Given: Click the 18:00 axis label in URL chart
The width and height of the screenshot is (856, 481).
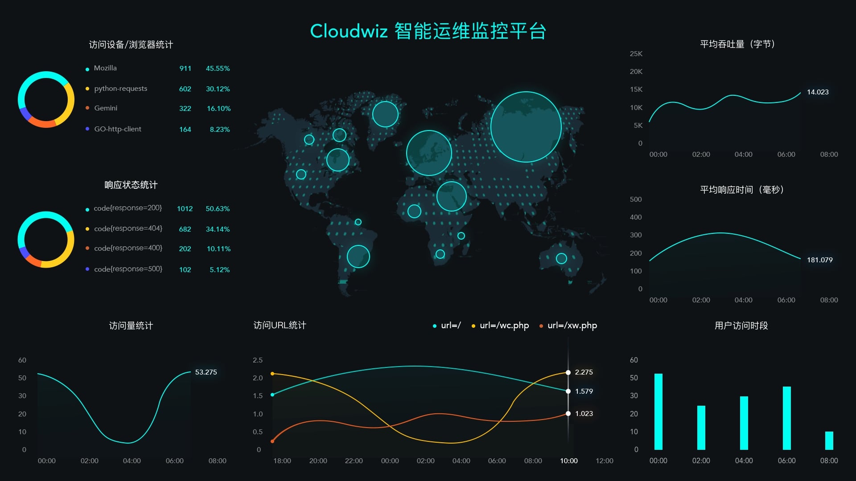Looking at the screenshot, I should pos(282,461).
